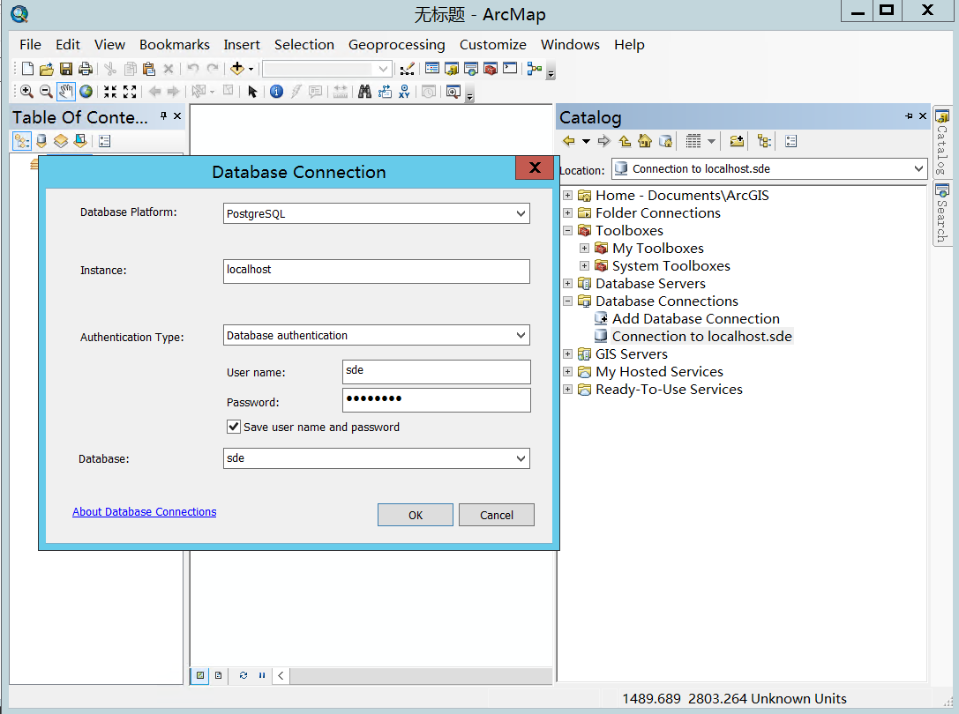This screenshot has height=714, width=959.
Task: Print the map
Action: tap(86, 69)
